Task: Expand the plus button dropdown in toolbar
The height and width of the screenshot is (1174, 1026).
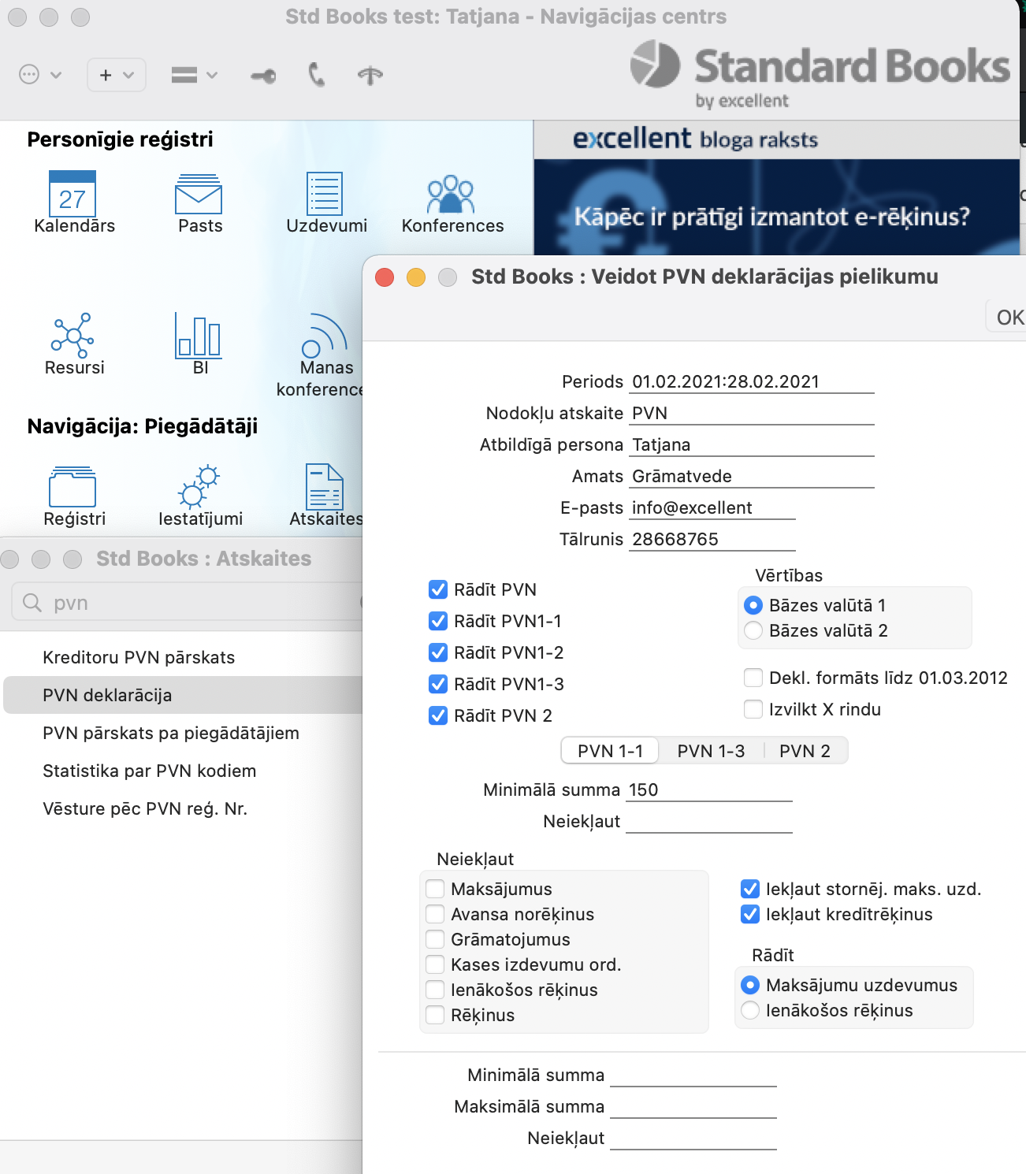Action: [117, 75]
